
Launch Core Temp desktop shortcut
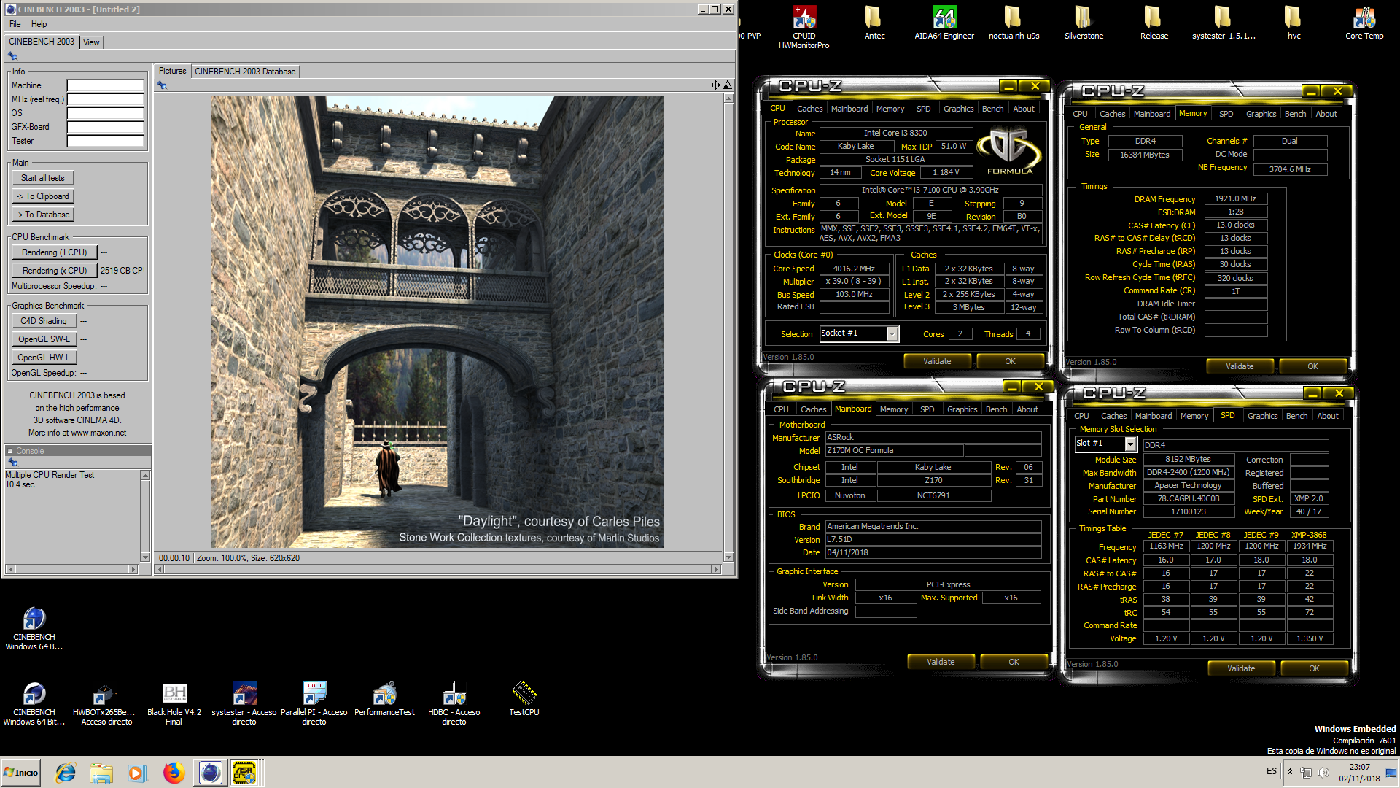[x=1364, y=23]
